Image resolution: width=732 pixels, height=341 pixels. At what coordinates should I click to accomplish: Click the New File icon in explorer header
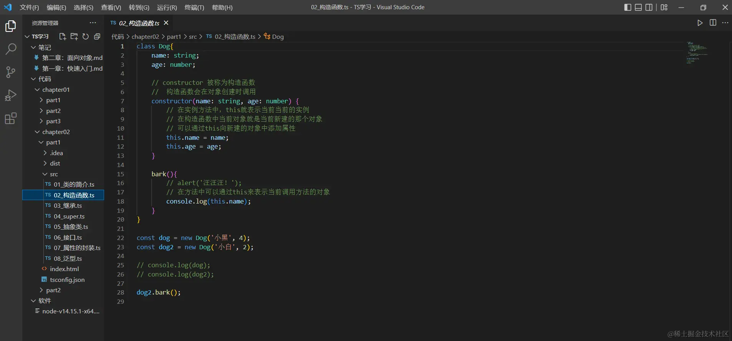(x=63, y=36)
